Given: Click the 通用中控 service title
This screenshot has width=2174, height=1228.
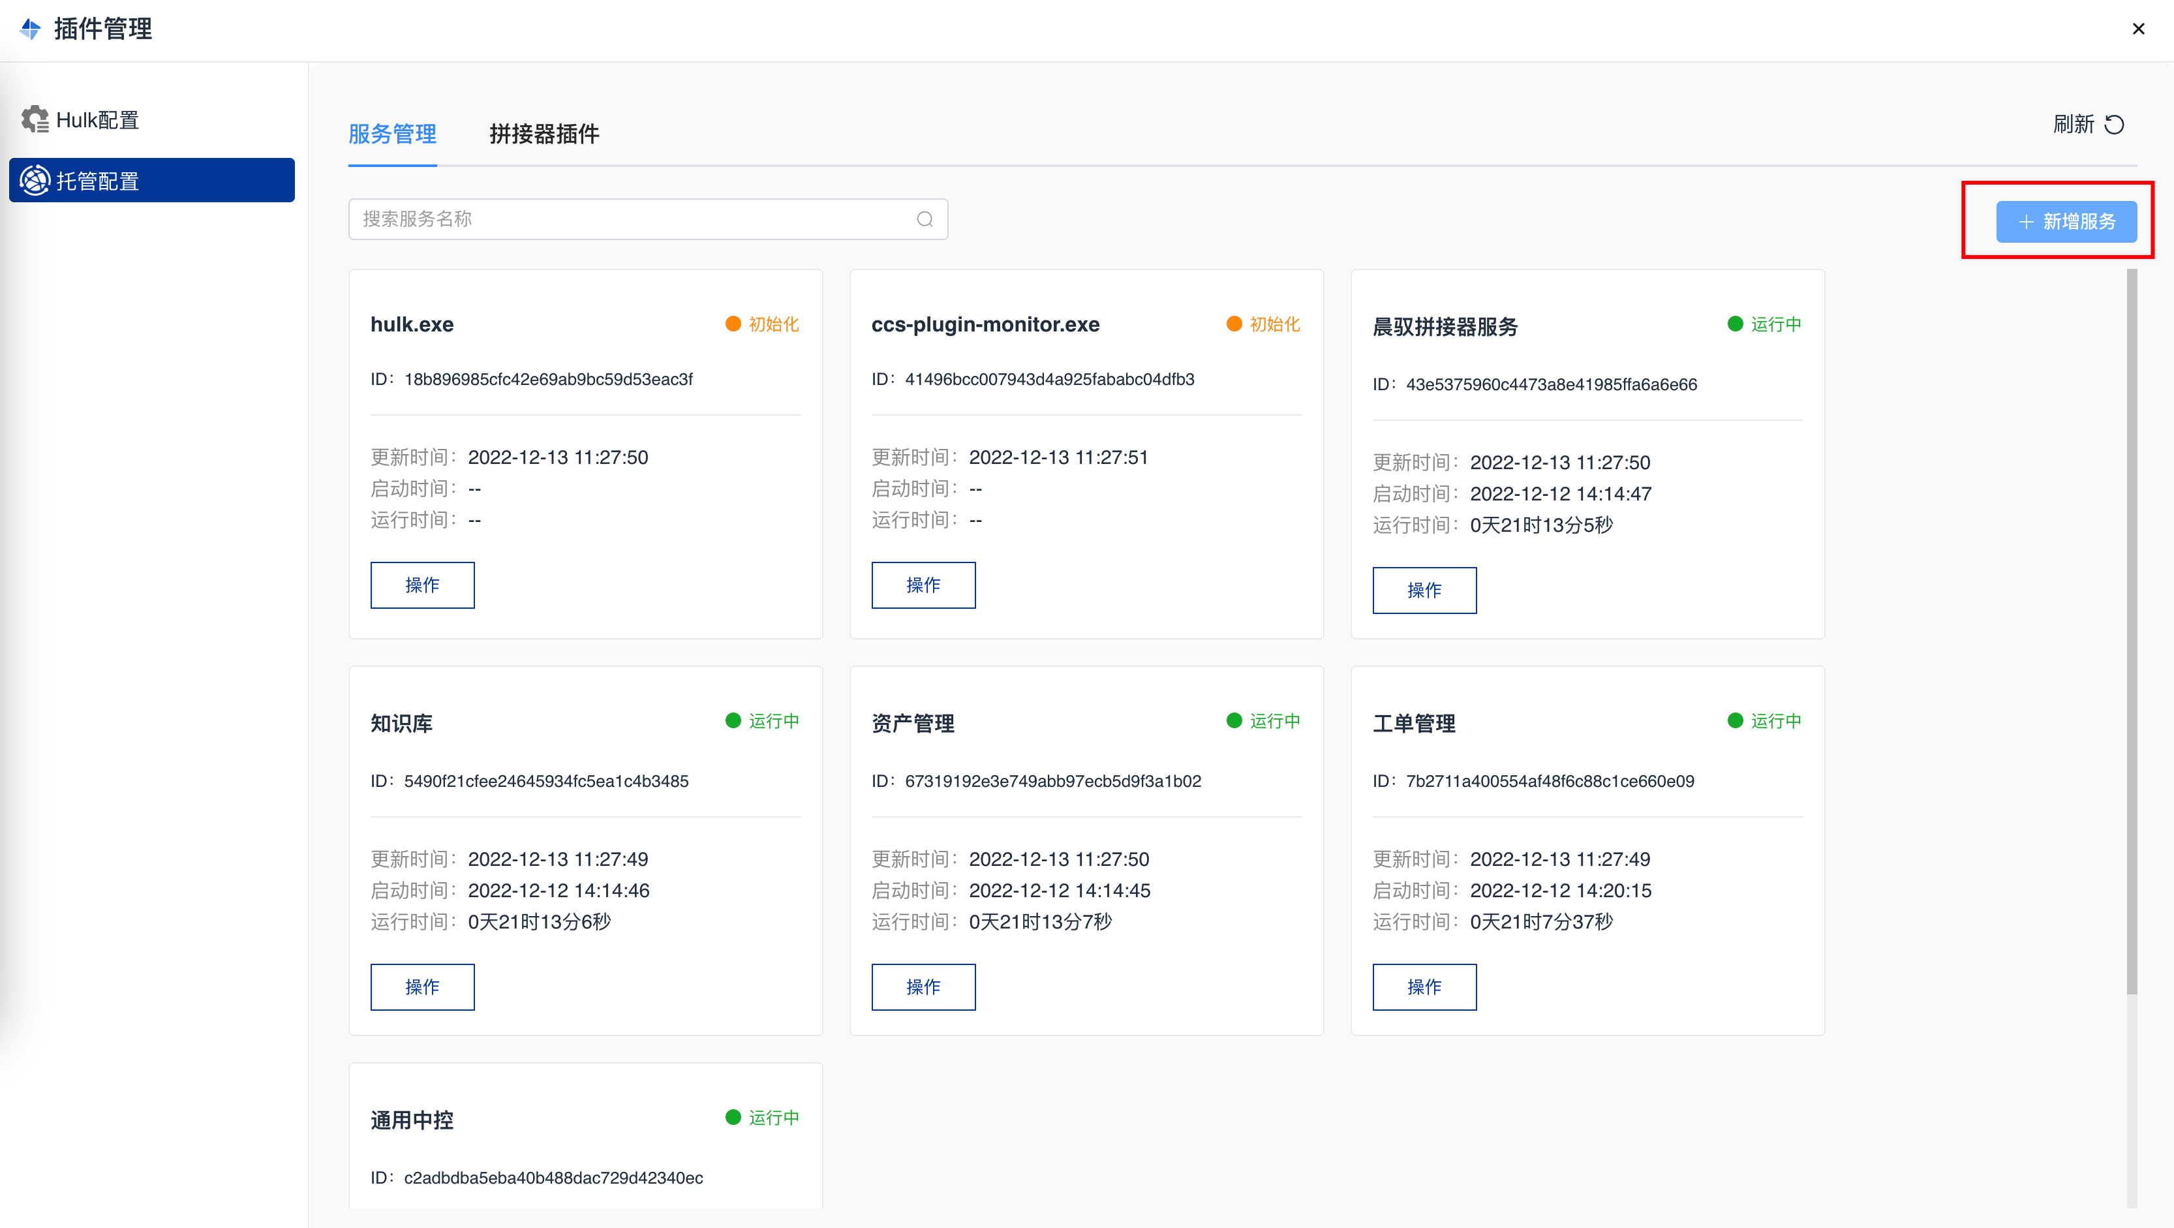Looking at the screenshot, I should (412, 1120).
